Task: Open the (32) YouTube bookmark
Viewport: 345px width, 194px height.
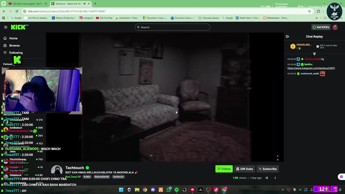Action: click(x=104, y=18)
